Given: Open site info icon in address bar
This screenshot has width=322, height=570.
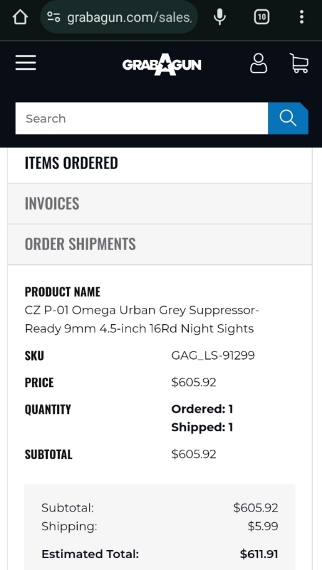Looking at the screenshot, I should pos(53,17).
